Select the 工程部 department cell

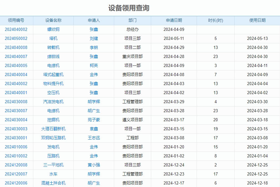(133, 138)
